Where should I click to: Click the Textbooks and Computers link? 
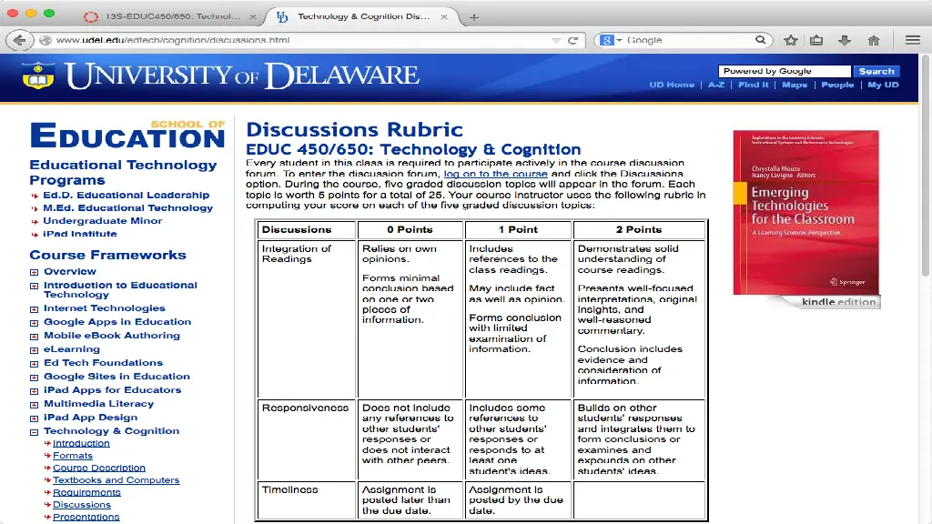click(x=116, y=480)
